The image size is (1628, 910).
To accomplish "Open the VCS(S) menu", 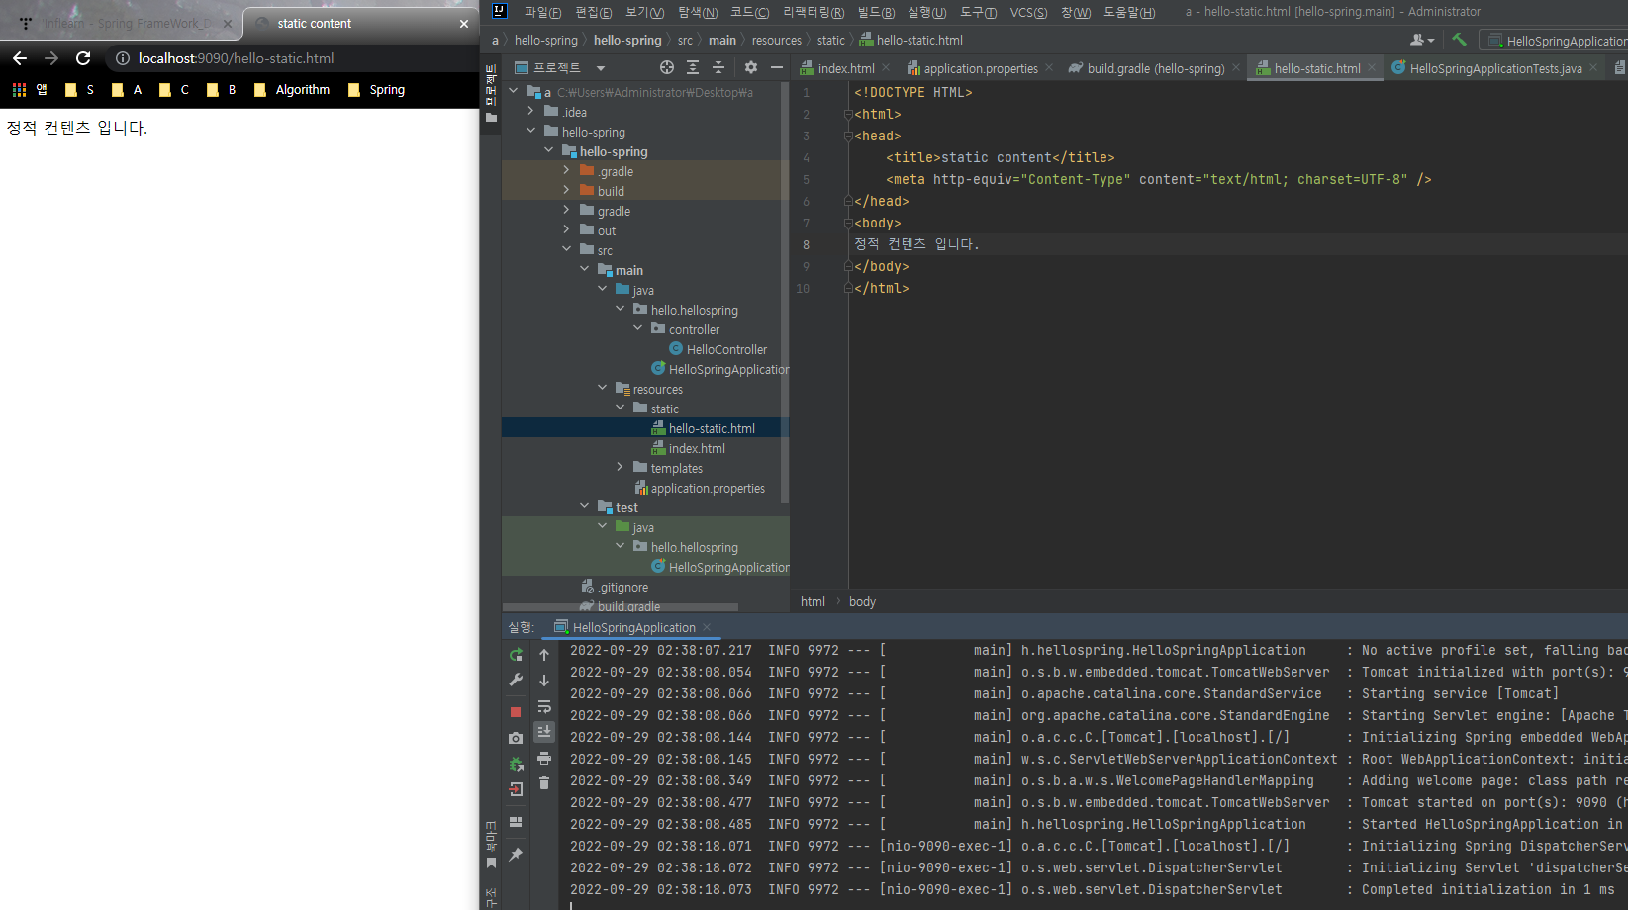I will point(1028,12).
